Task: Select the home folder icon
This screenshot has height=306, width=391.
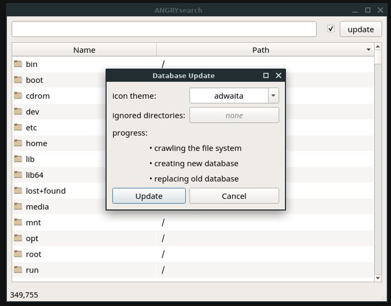Action: pos(18,143)
